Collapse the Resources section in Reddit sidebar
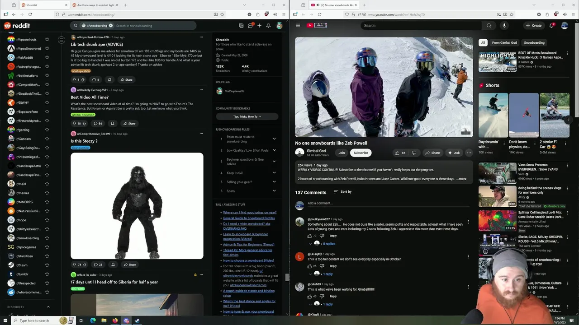This screenshot has width=579, height=325. [48, 307]
